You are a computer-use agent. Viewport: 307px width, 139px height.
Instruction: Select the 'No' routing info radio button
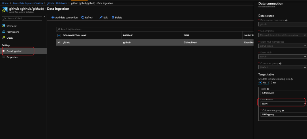click(260, 82)
